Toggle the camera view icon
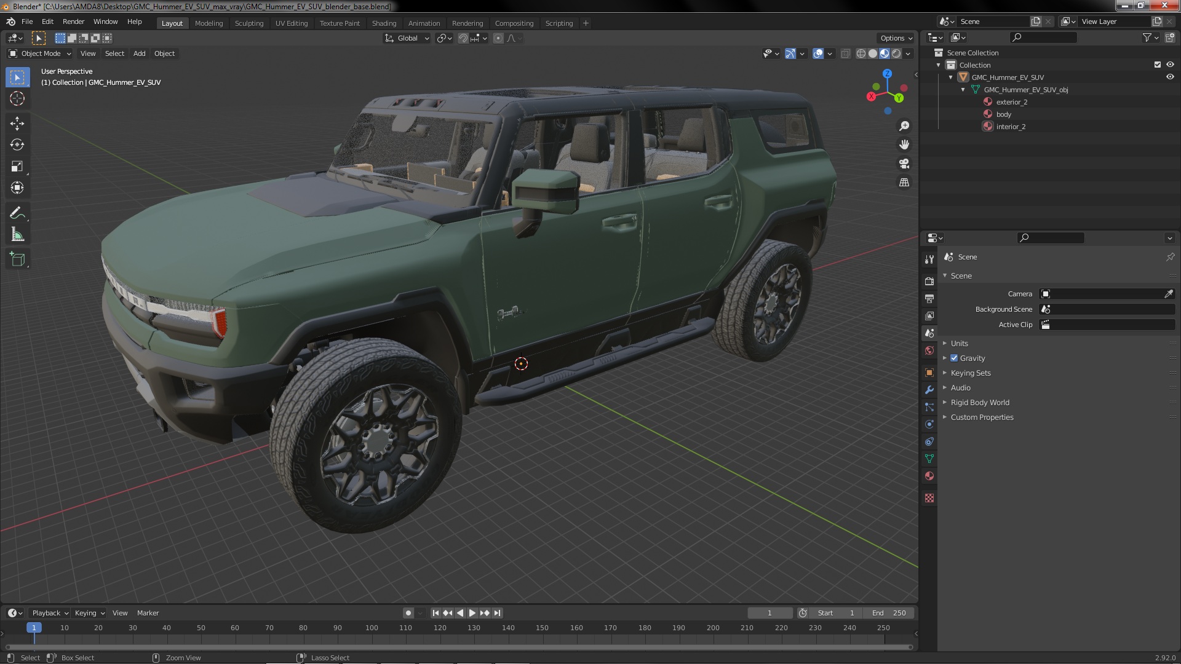This screenshot has height=664, width=1181. 904,164
